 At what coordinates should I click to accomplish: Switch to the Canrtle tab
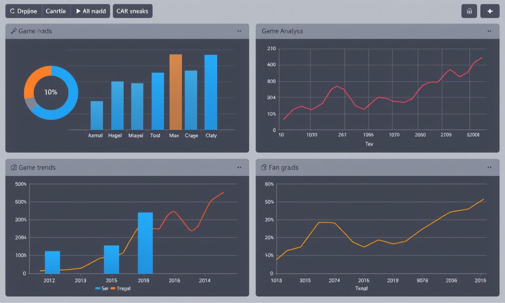tap(56, 11)
